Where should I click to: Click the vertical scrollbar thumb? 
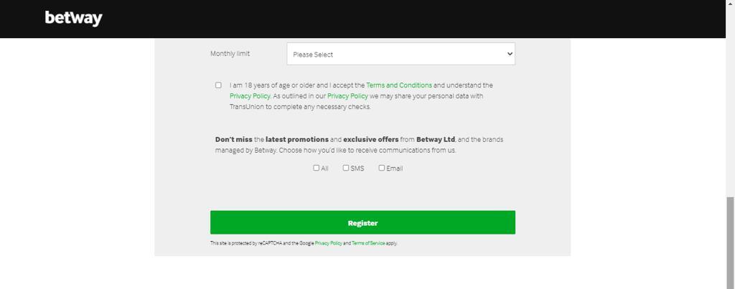point(730,242)
